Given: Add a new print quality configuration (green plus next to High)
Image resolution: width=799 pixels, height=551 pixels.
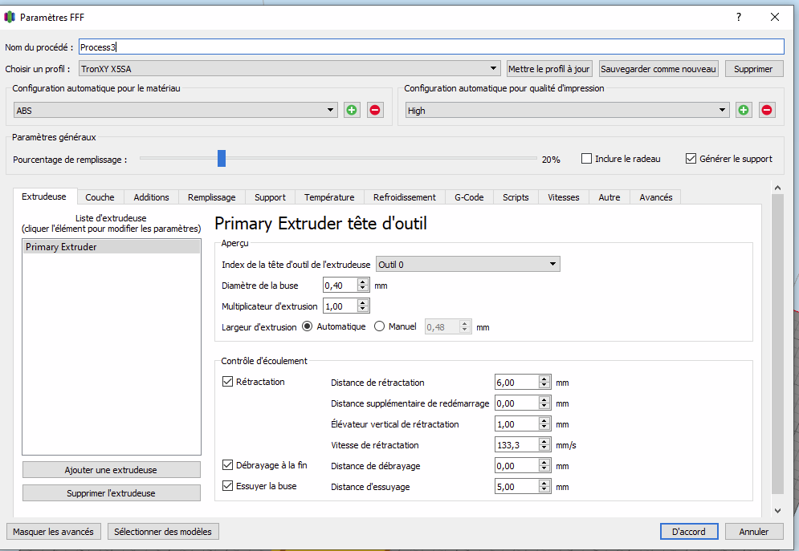Looking at the screenshot, I should 744,110.
